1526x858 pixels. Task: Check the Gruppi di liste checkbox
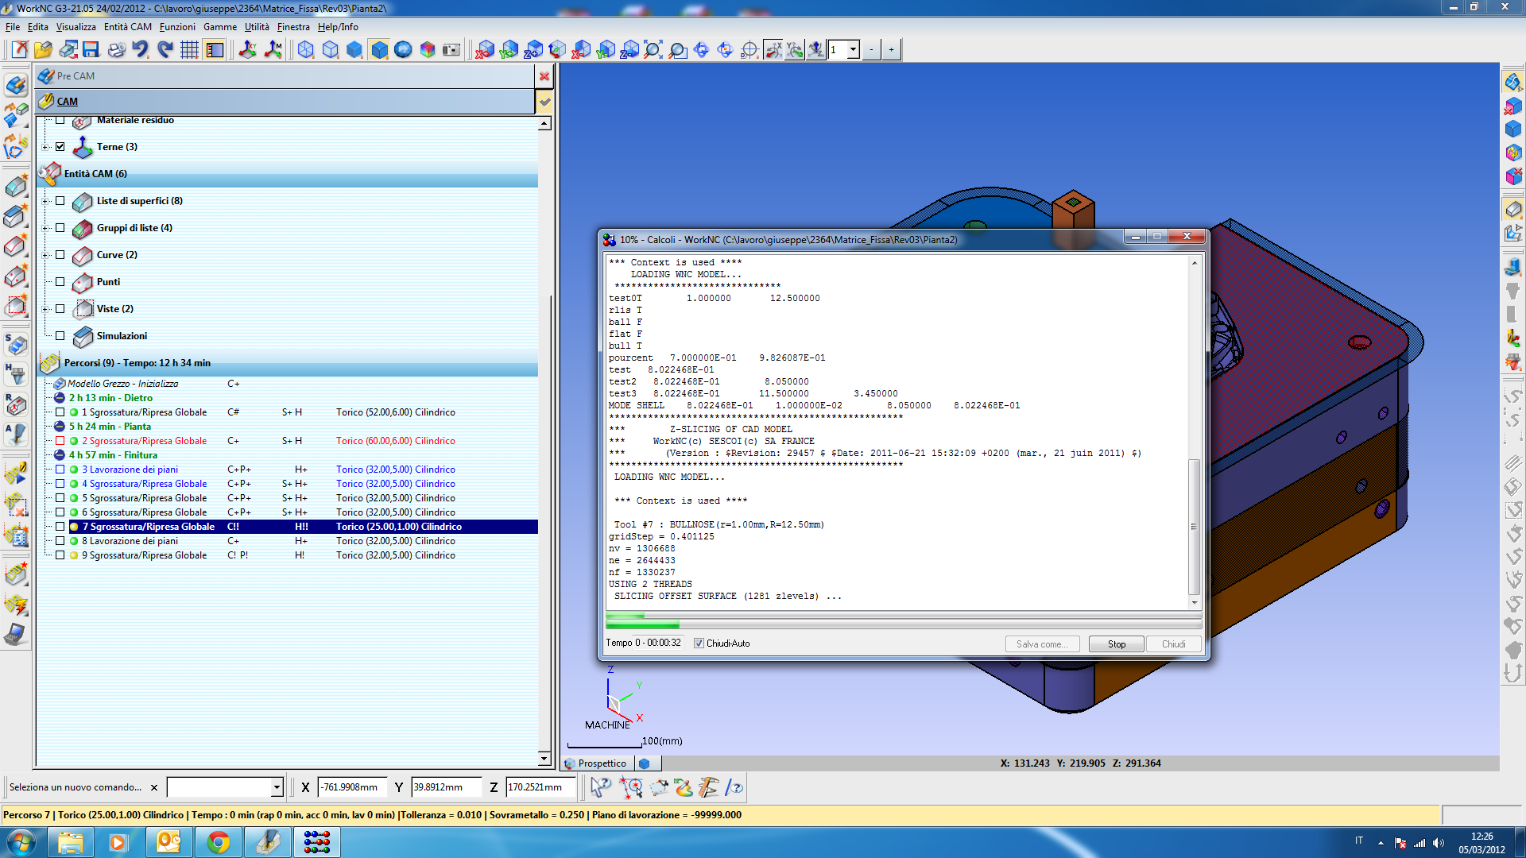tap(60, 228)
